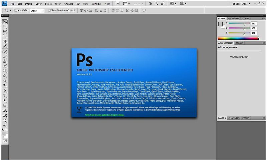Click the Align Top Edges icon
This screenshot has width=267, height=160.
pyautogui.click(x=82, y=11)
